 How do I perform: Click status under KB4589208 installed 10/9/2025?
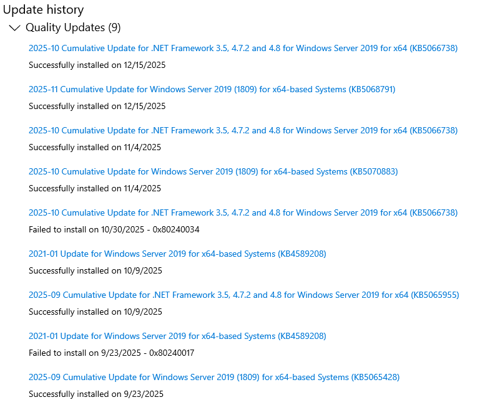pos(95,270)
